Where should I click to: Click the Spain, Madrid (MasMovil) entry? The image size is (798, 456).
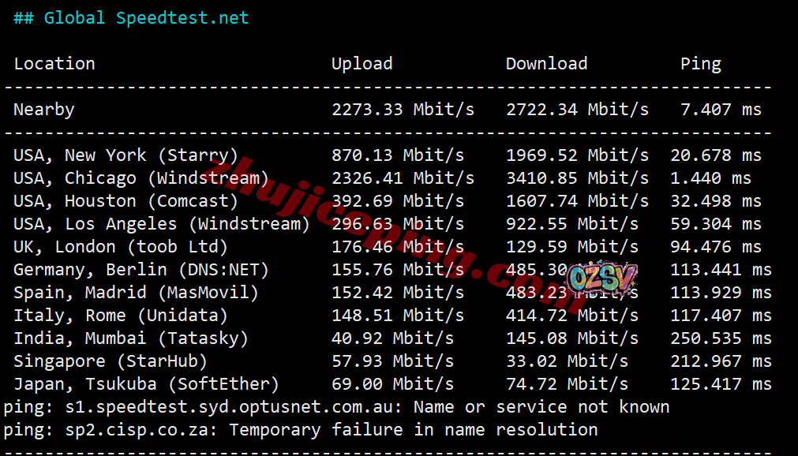pos(136,293)
